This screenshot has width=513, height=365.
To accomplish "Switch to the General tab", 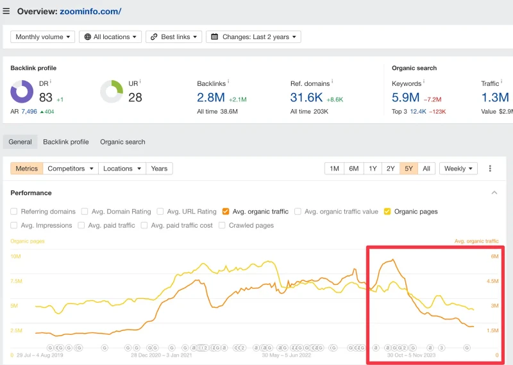I will (21, 142).
